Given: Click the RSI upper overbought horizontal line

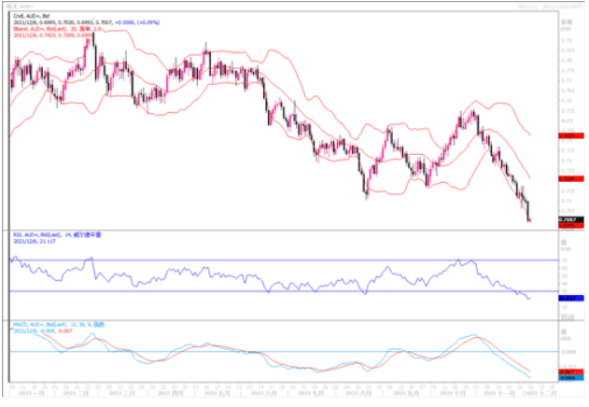Looking at the screenshot, I should (280, 259).
